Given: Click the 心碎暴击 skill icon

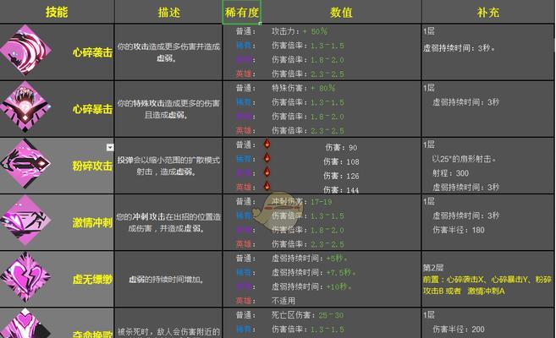Looking at the screenshot, I should click(26, 106).
